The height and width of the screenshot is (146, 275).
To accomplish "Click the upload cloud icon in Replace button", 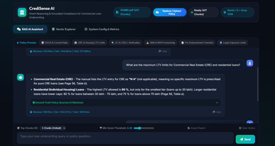I will click(157, 12).
